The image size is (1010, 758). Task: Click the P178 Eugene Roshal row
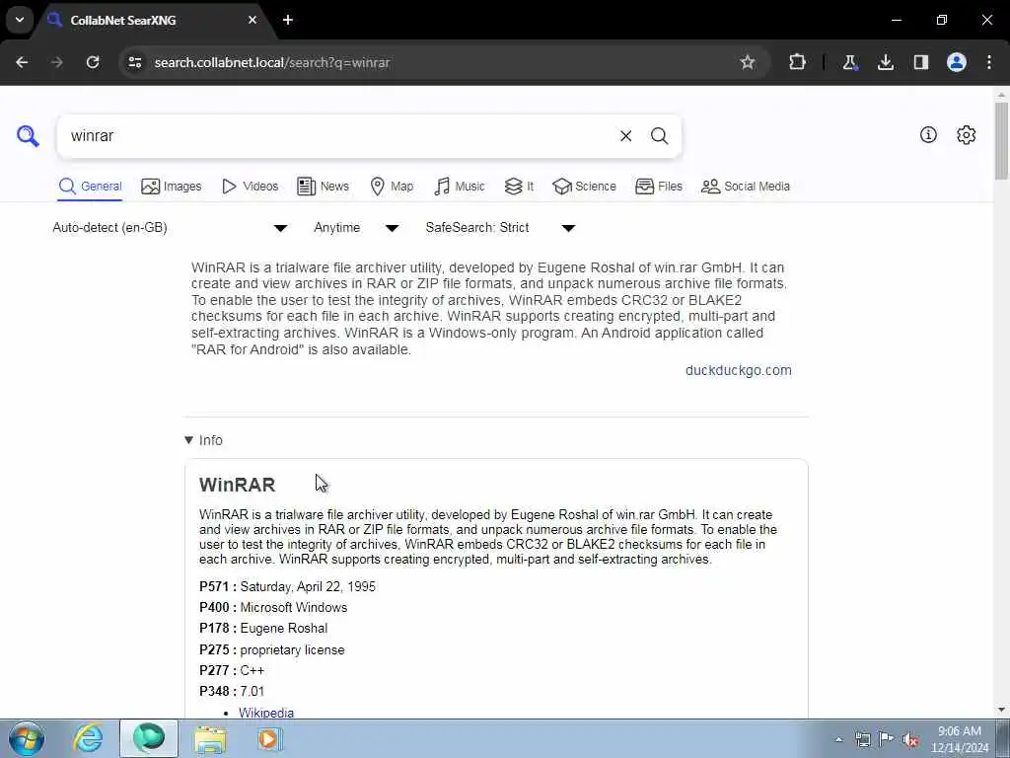tap(263, 628)
